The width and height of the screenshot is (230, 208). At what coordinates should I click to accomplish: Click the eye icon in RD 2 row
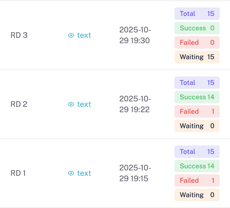click(71, 104)
